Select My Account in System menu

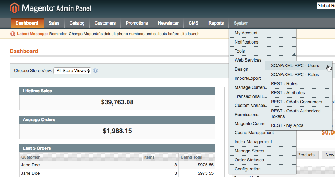point(262,33)
